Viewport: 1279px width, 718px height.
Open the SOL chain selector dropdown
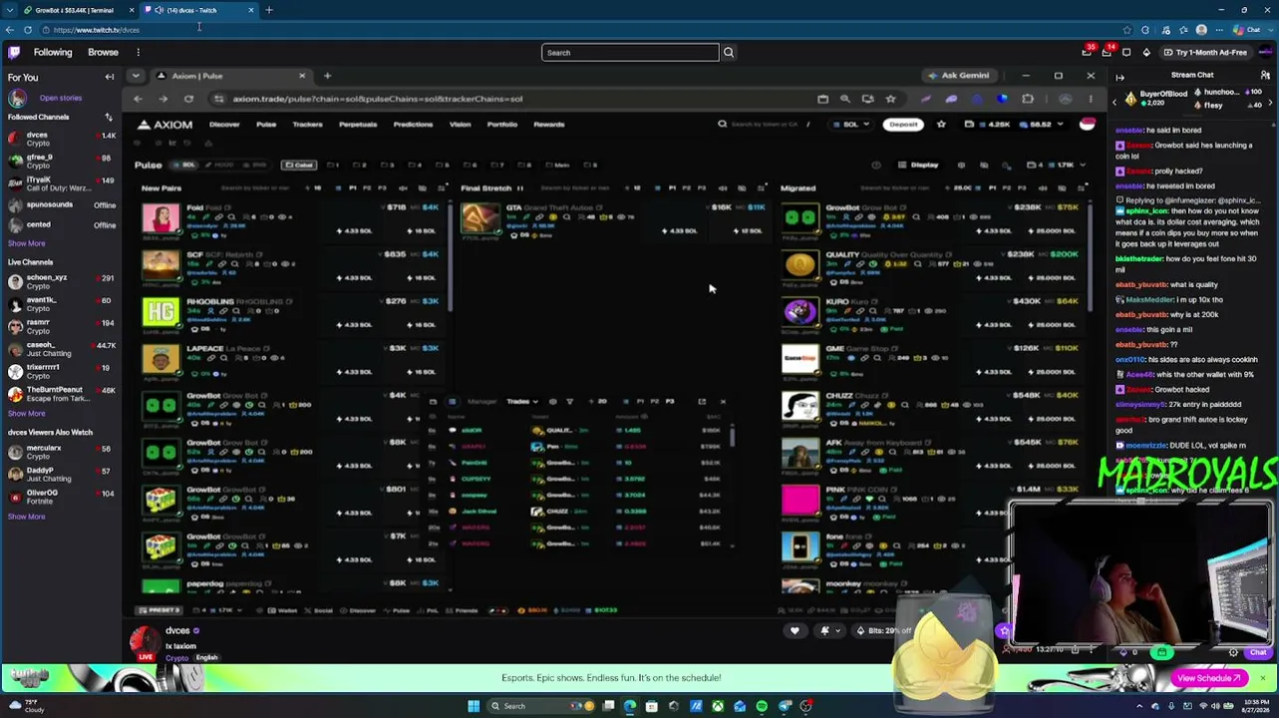coord(850,125)
